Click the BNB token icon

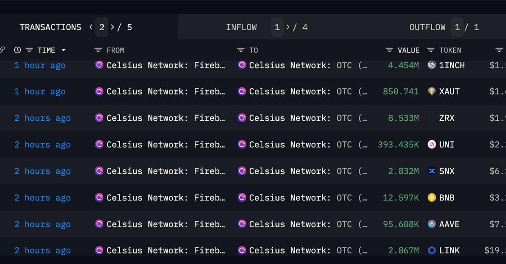[431, 197]
